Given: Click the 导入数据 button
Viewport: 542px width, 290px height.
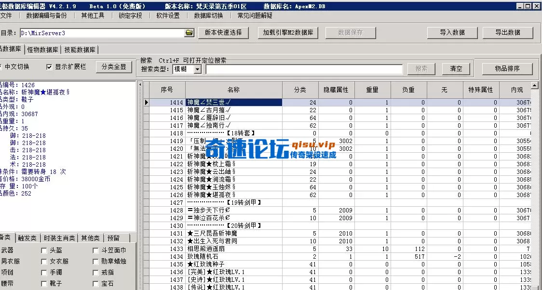Looking at the screenshot, I should 452,33.
